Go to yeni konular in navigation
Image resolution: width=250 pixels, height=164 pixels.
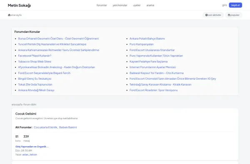point(120,5)
